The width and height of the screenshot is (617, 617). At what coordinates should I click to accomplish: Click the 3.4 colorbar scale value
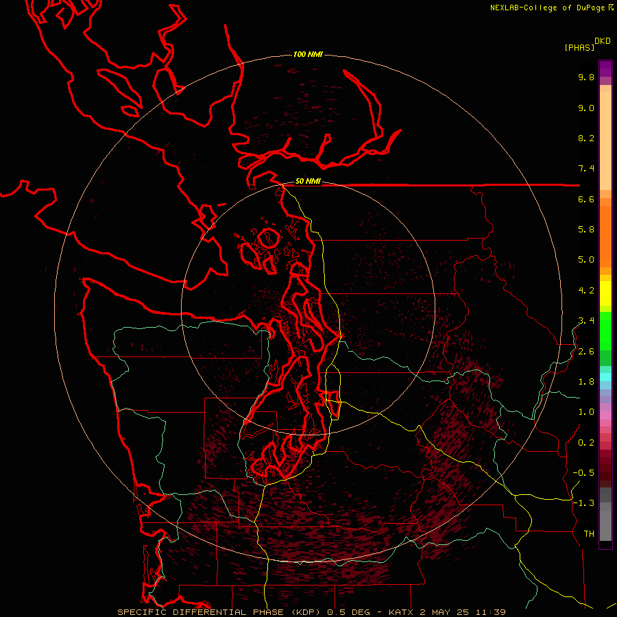click(x=586, y=321)
